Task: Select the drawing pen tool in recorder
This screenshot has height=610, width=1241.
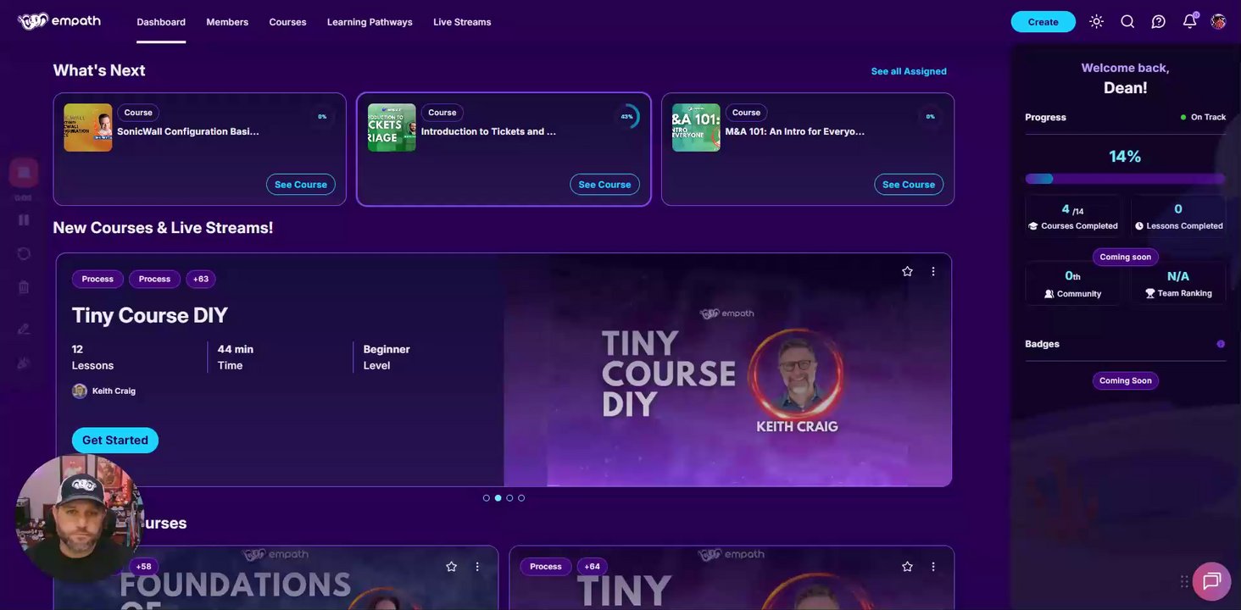Action: click(24, 329)
